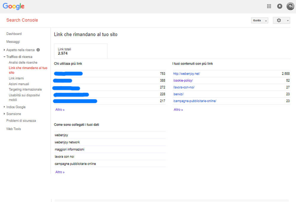Open the arrow next to the gear
This screenshot has height=202, width=296.
pyautogui.click(x=287, y=20)
